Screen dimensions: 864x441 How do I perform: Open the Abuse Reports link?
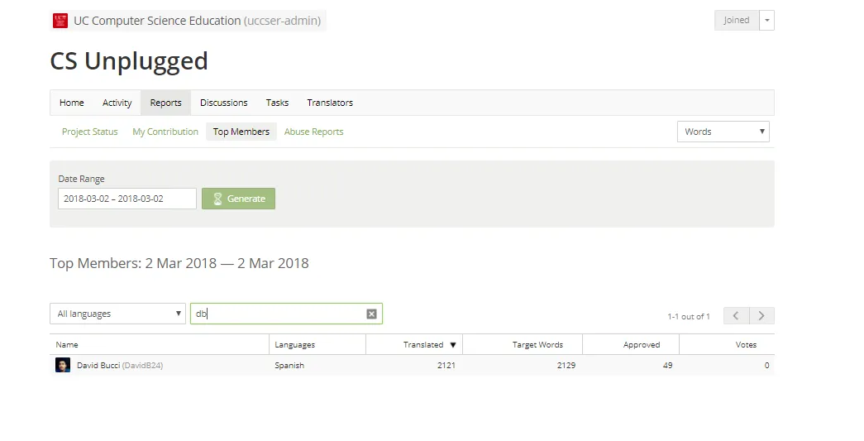(x=313, y=132)
